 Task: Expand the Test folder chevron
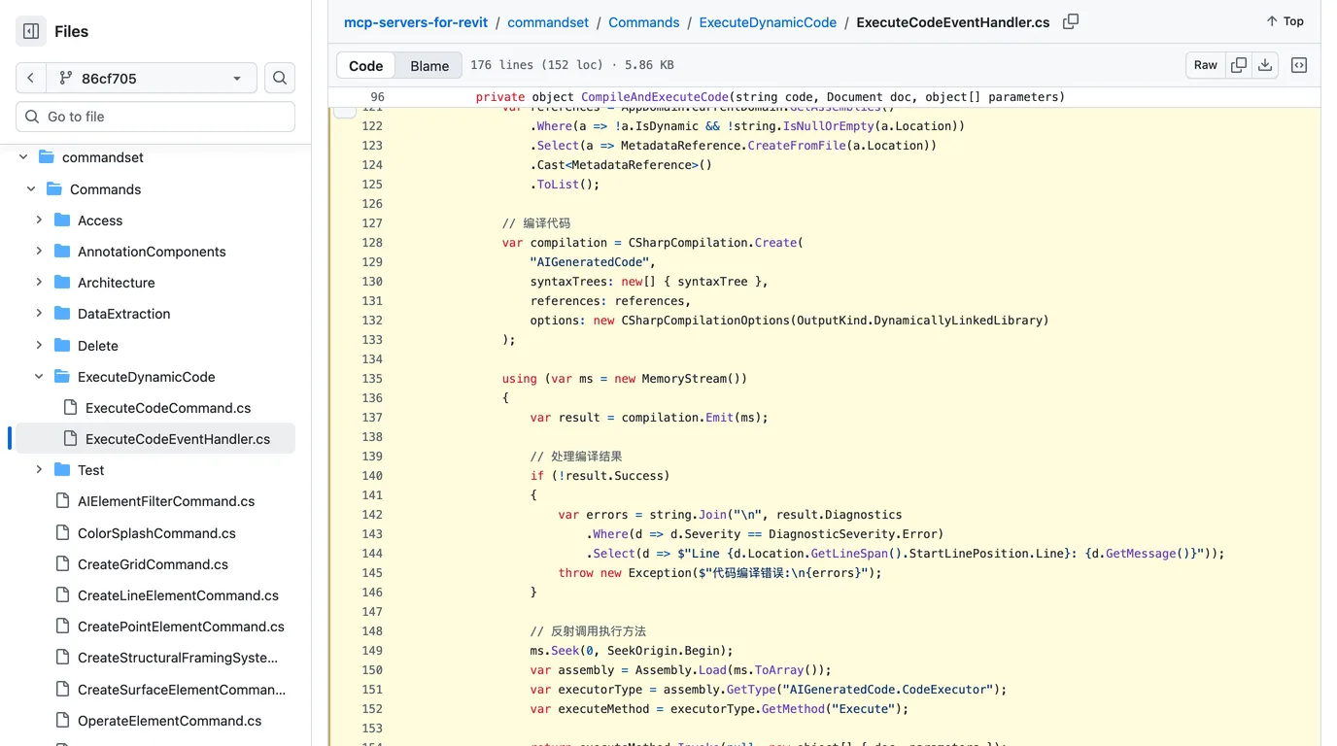pos(39,470)
